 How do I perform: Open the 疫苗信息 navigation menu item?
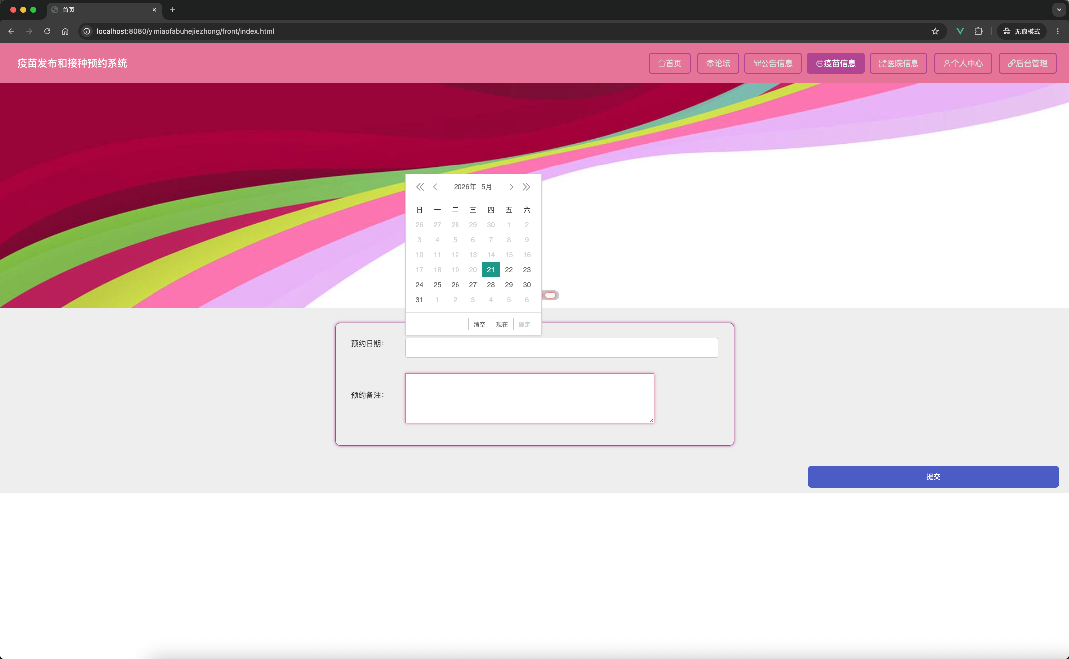[x=836, y=63]
